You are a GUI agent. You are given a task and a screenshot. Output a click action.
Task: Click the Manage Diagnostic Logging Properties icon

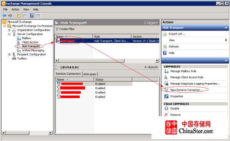point(166,83)
